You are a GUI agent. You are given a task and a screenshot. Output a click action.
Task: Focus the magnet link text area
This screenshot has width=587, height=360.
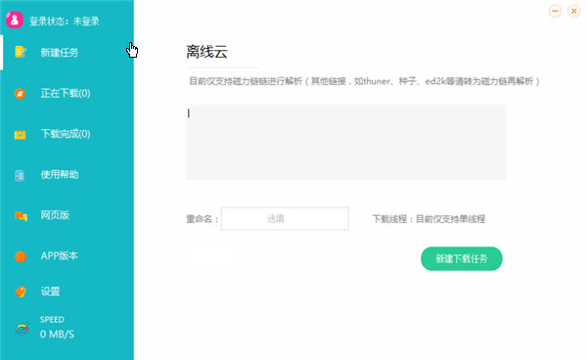click(346, 142)
